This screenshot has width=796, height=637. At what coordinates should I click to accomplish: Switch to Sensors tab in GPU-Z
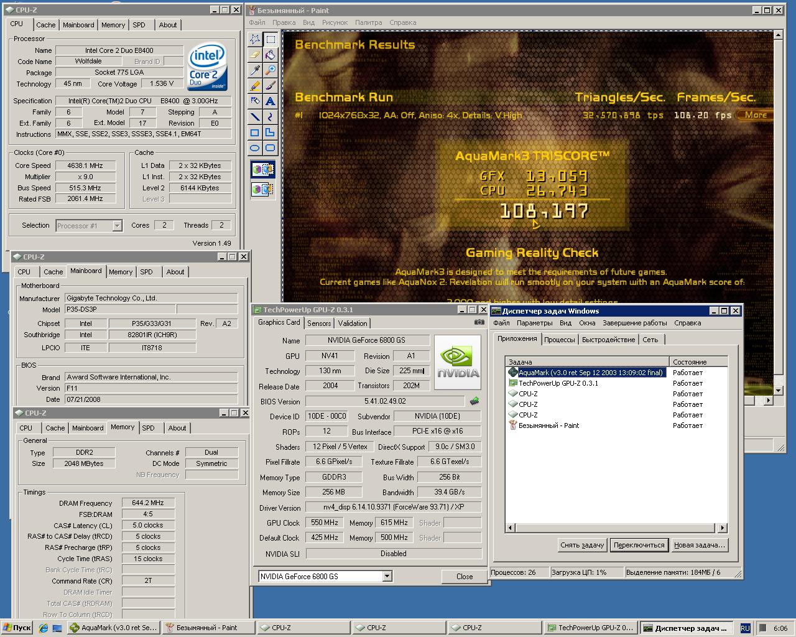click(319, 323)
